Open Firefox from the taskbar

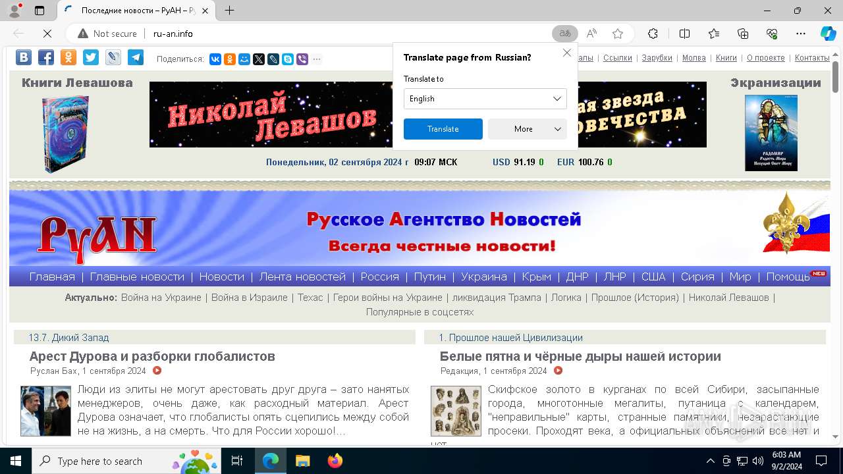(335, 461)
